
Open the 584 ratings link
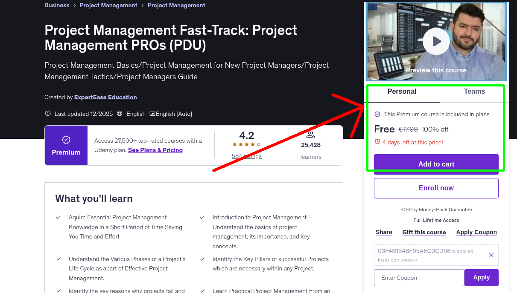pyautogui.click(x=246, y=156)
